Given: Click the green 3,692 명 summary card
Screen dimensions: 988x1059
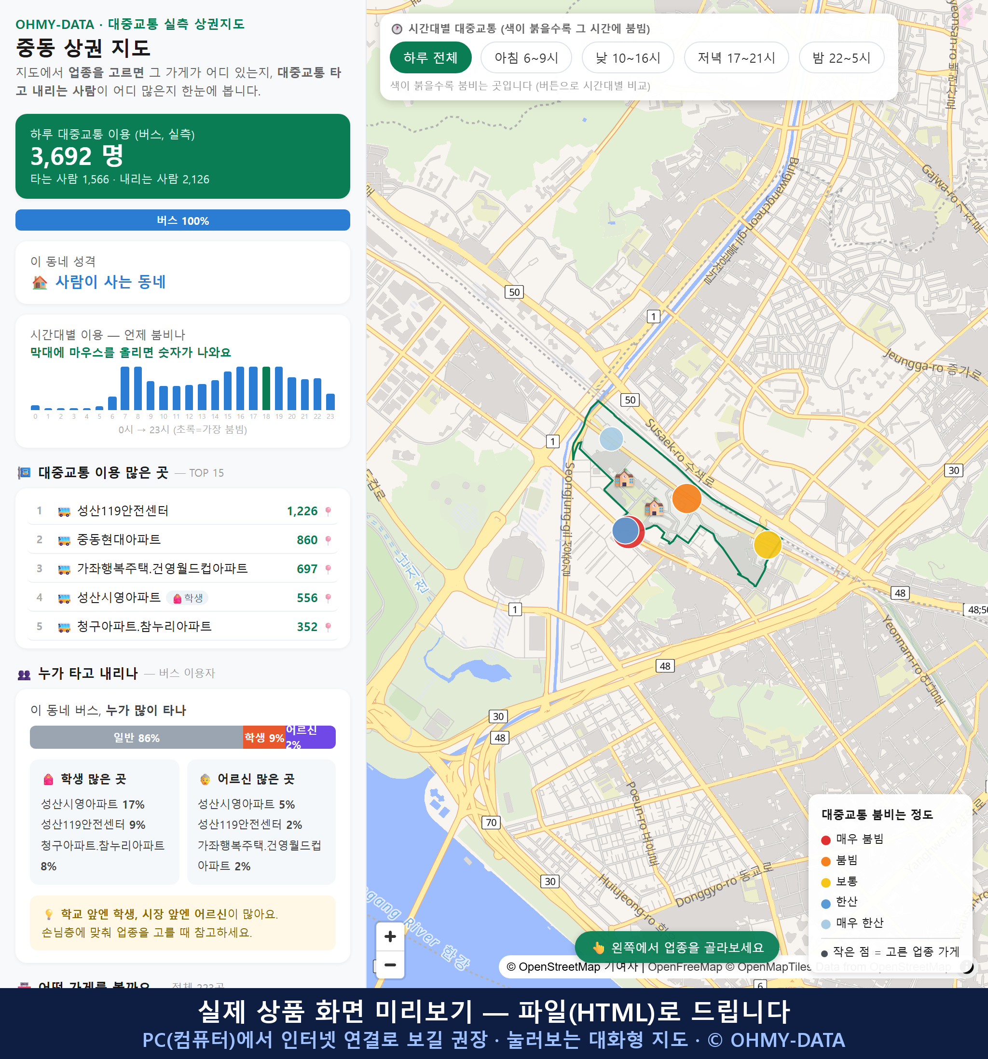Looking at the screenshot, I should [183, 156].
